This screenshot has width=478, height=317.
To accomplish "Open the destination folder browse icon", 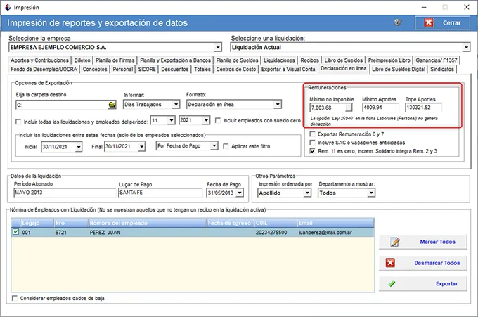I will (112, 105).
